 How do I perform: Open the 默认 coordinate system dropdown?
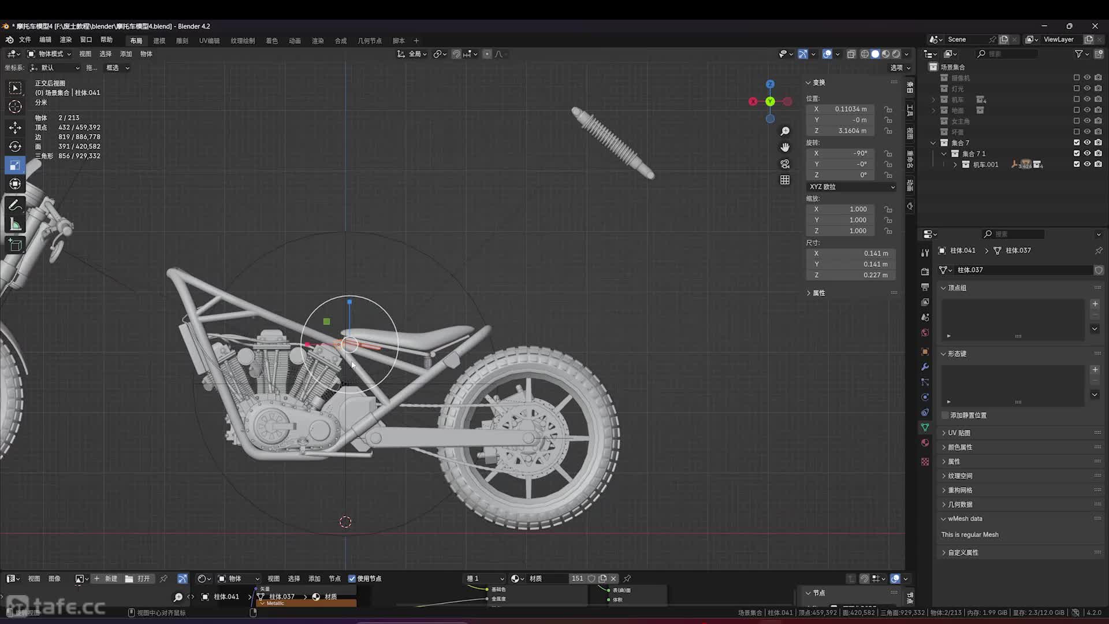[x=55, y=68]
